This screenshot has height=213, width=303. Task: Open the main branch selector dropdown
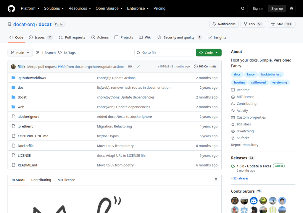click(20, 53)
